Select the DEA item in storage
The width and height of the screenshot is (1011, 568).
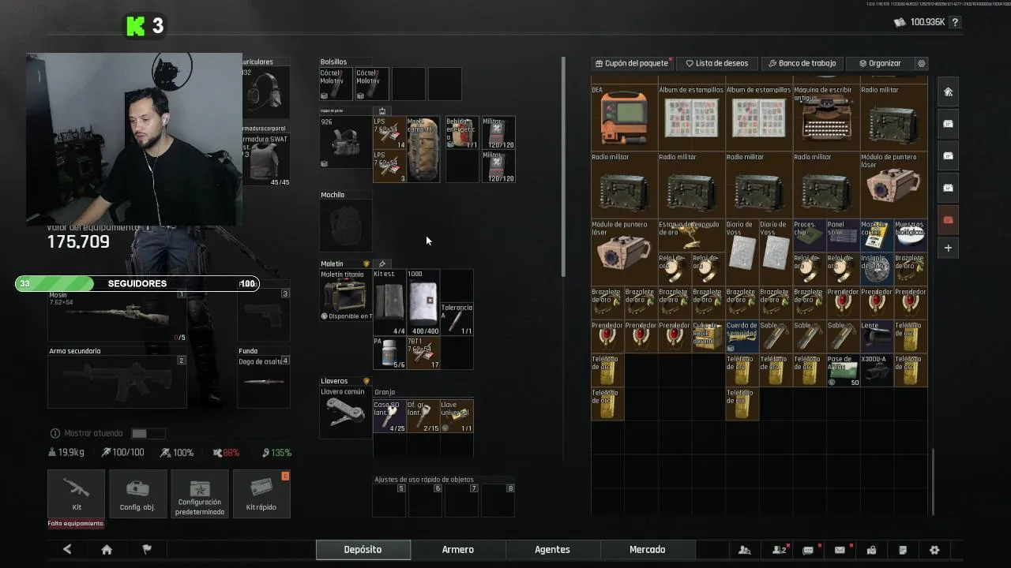click(x=624, y=118)
